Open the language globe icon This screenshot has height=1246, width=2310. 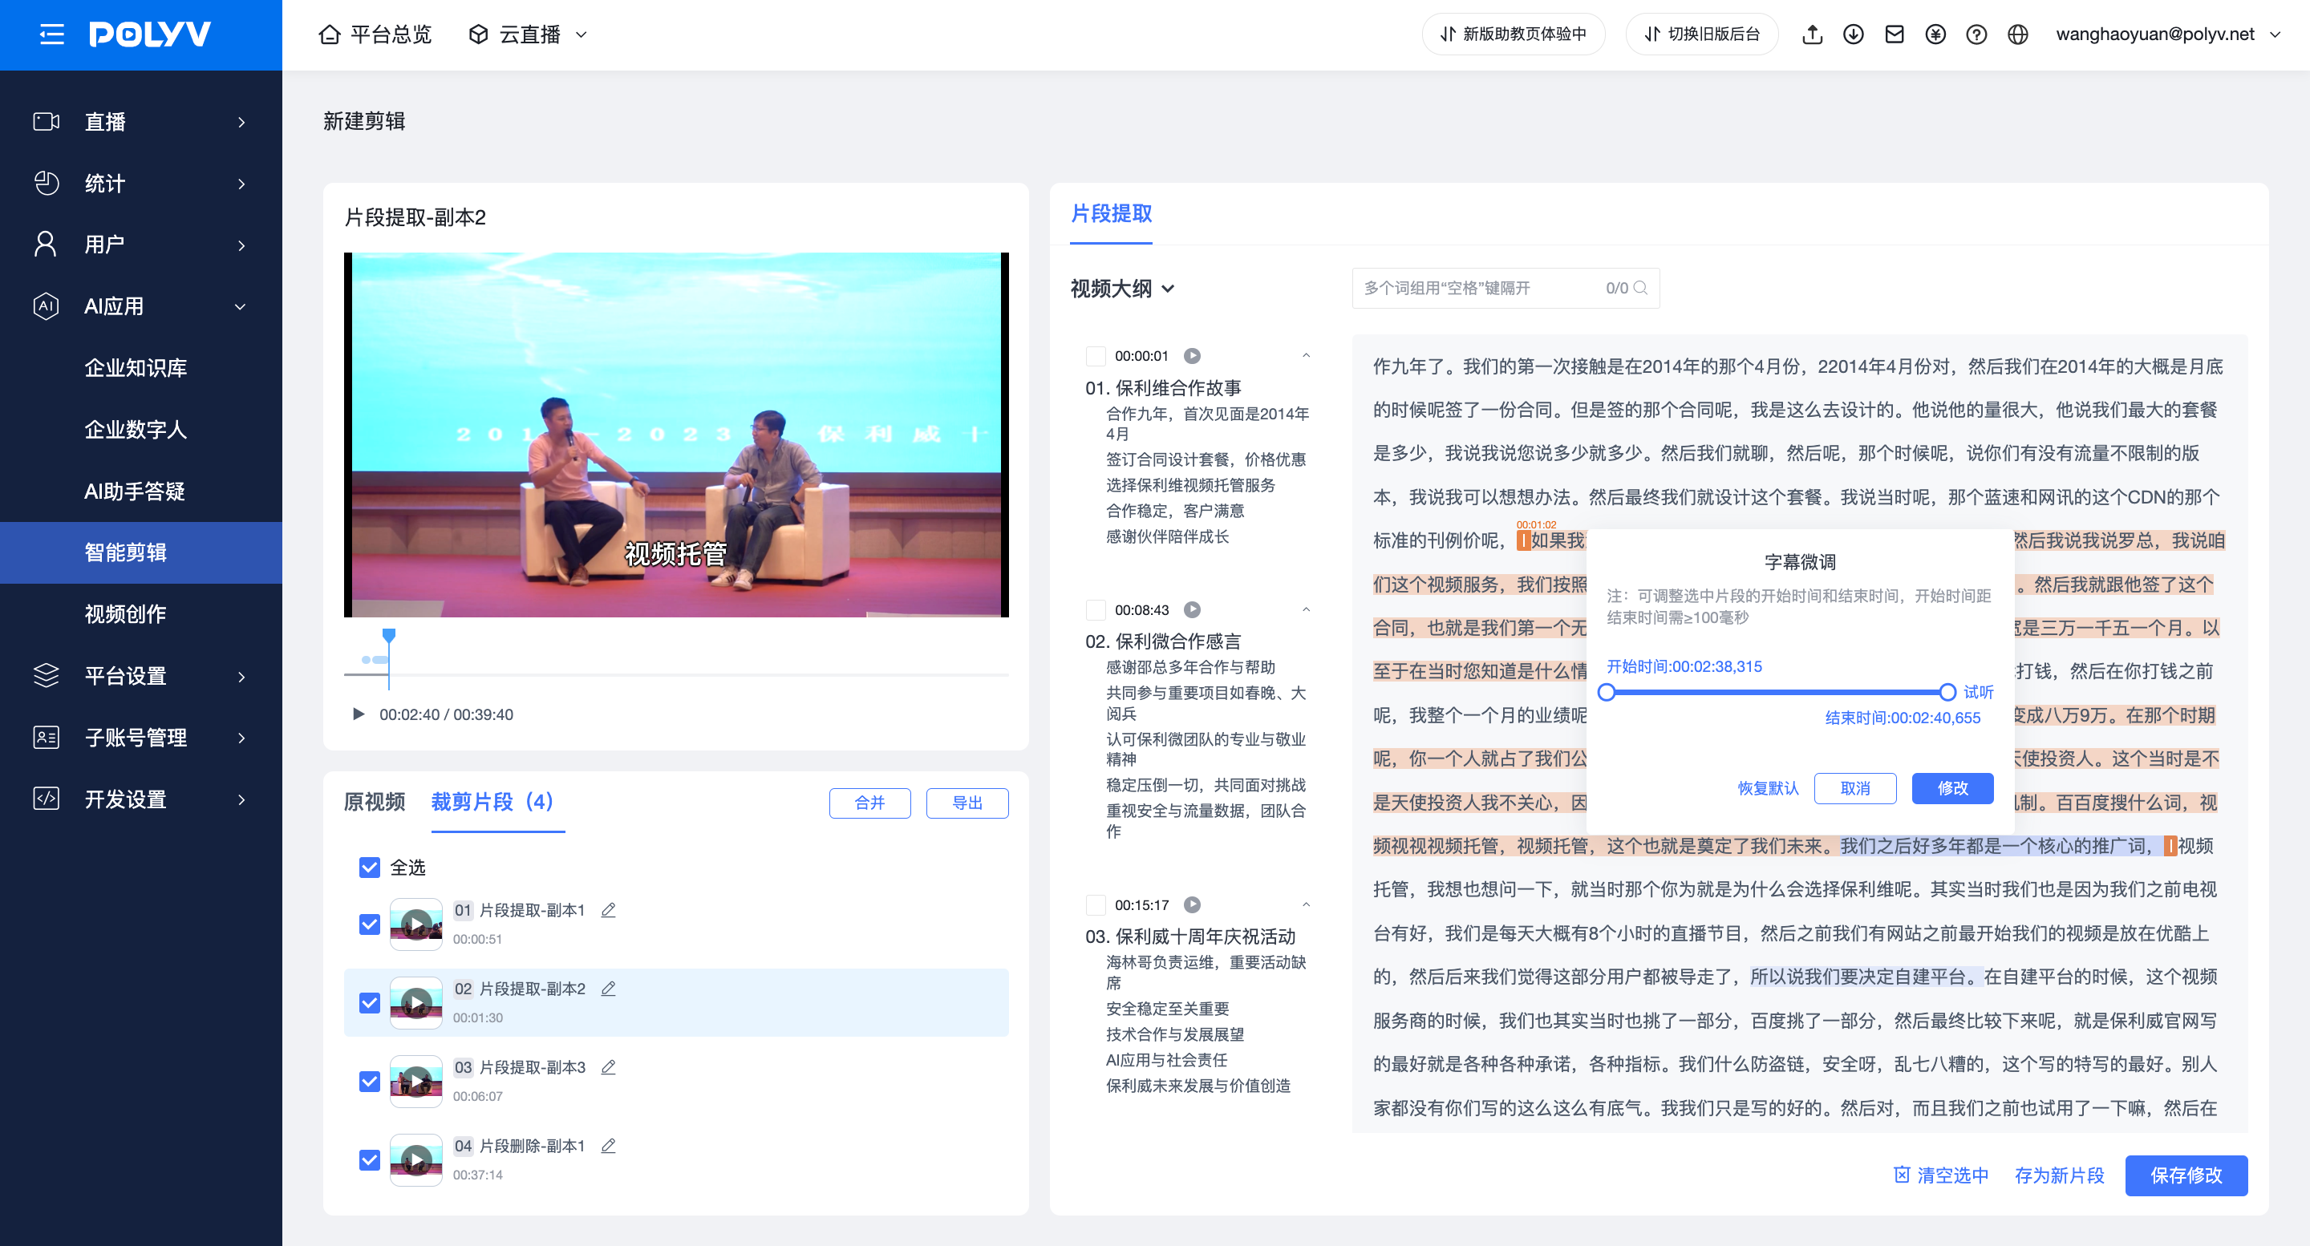pyautogui.click(x=2018, y=34)
